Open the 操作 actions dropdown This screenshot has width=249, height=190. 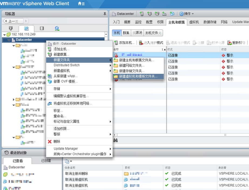point(187,14)
